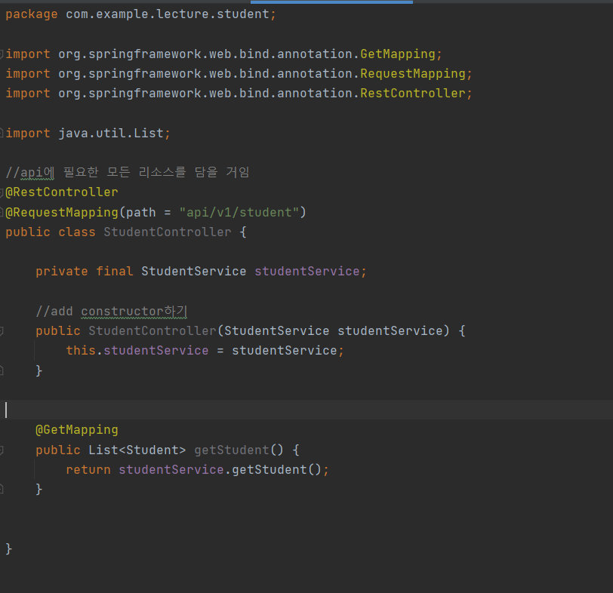Click the final closing brace of the class
613x593 pixels.
click(9, 548)
